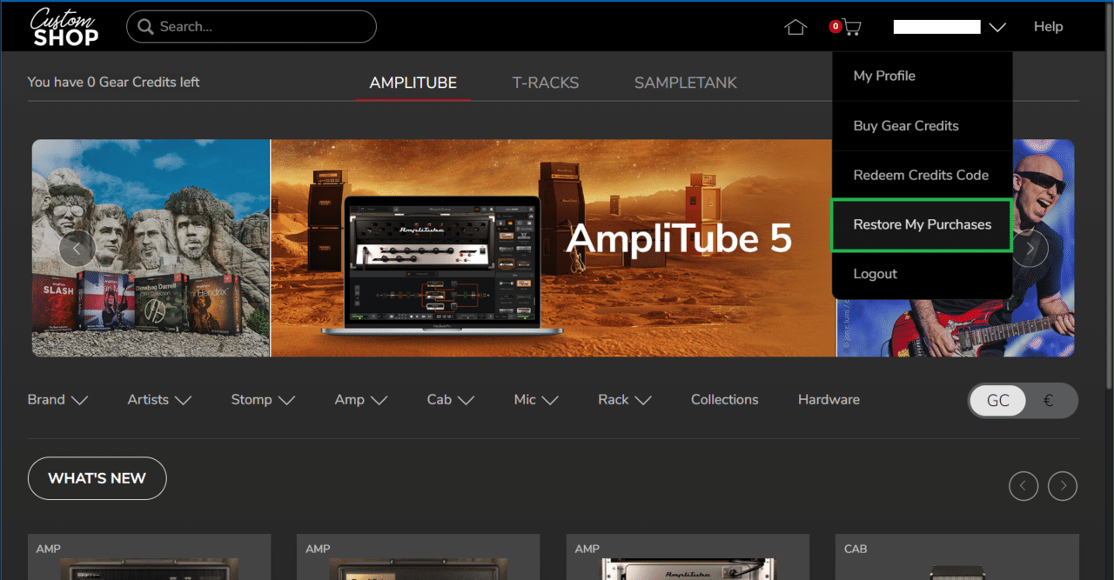Open My Profile menu entry
Image resolution: width=1114 pixels, height=580 pixels.
pos(922,77)
